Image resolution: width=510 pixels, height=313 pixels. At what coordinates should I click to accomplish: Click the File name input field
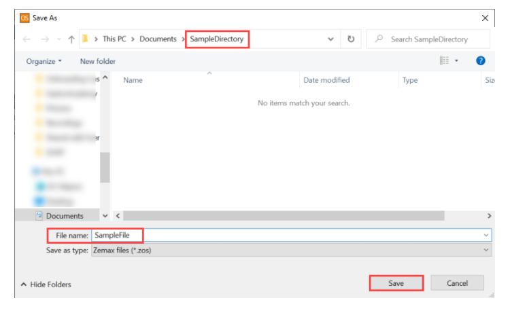point(292,235)
